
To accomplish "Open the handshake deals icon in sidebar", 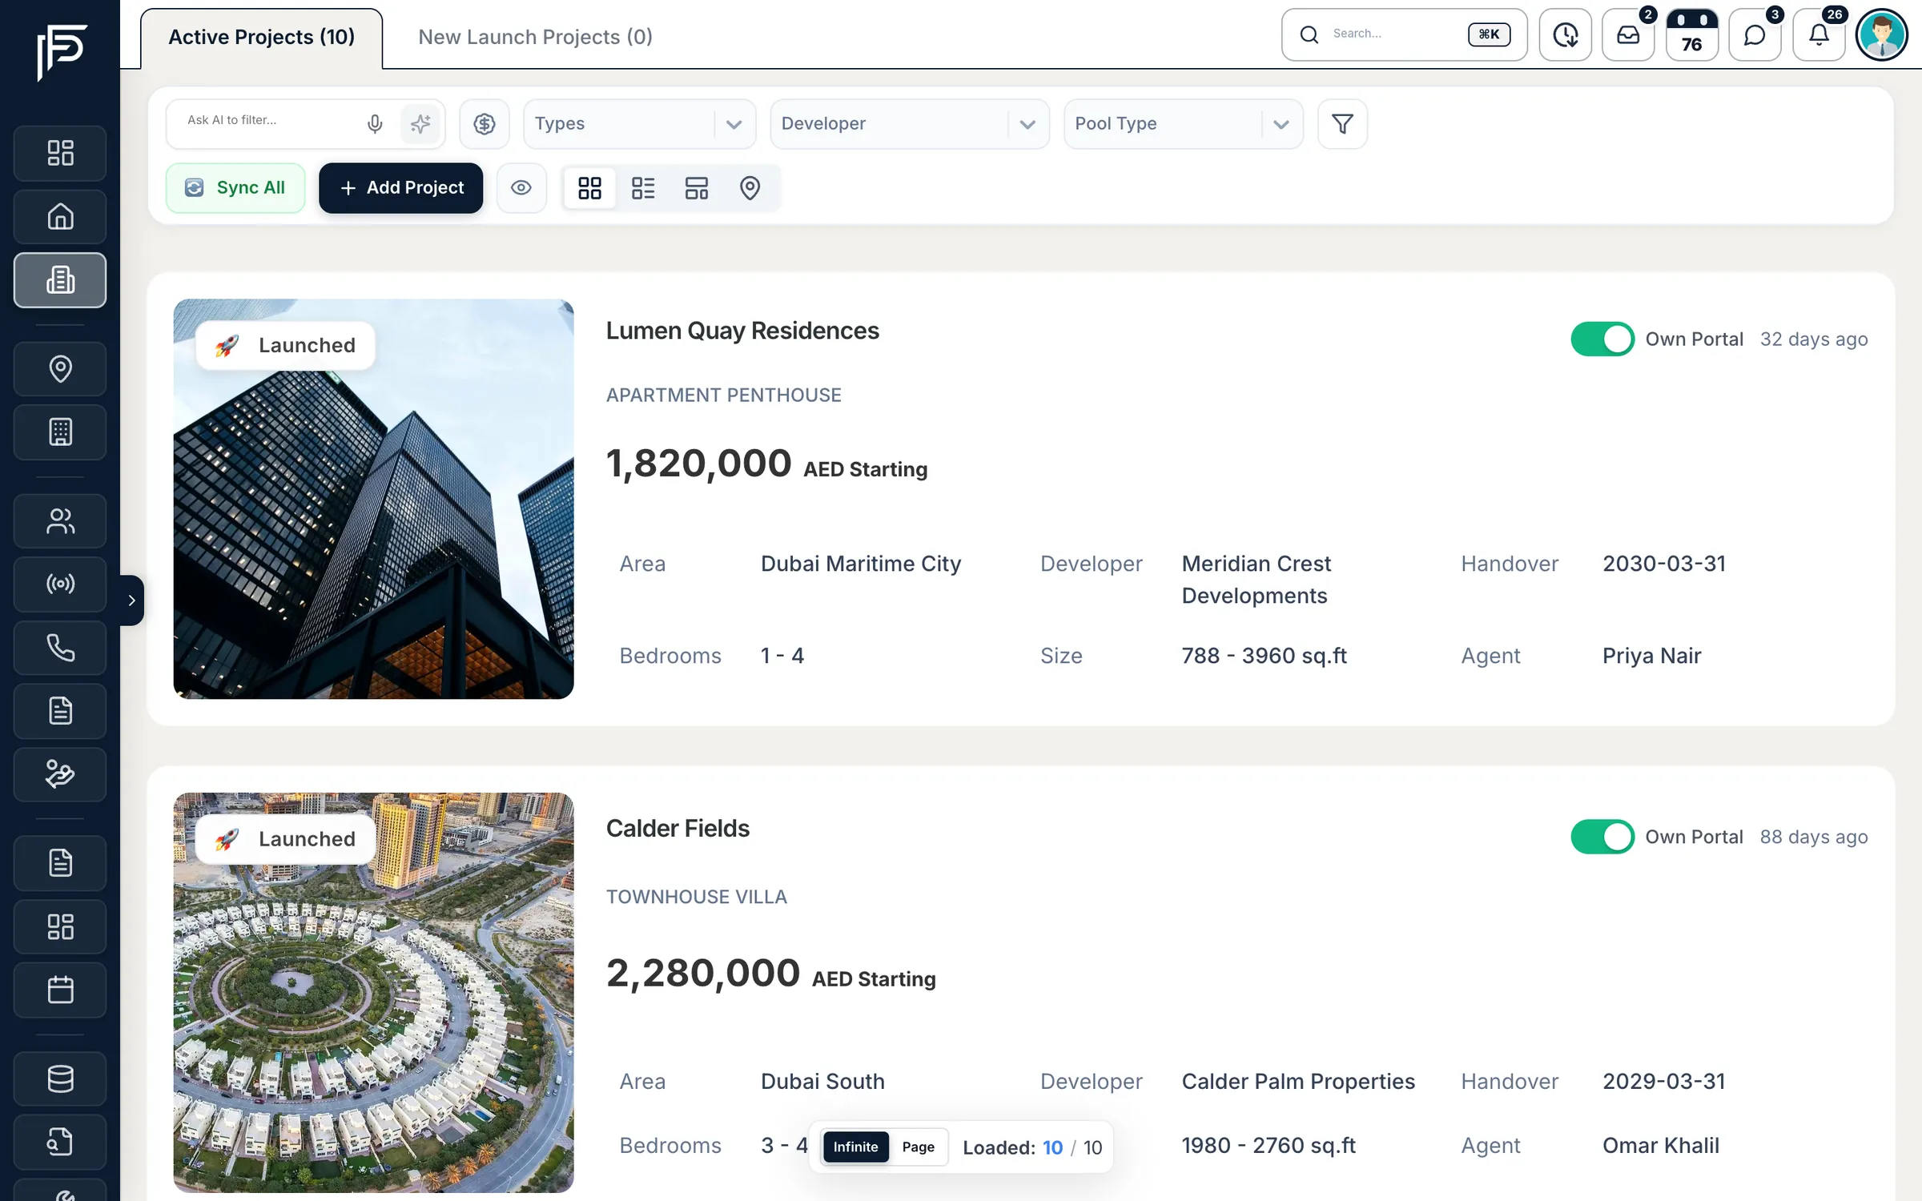I will [60, 774].
